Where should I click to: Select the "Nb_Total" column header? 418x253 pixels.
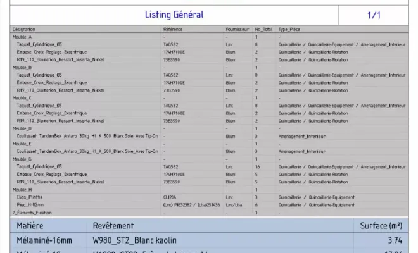[x=263, y=29]
